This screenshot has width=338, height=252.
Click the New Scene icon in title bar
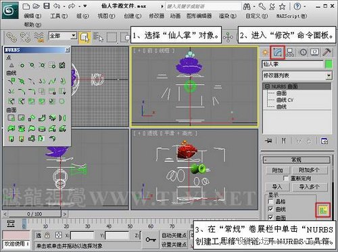click(x=26, y=6)
